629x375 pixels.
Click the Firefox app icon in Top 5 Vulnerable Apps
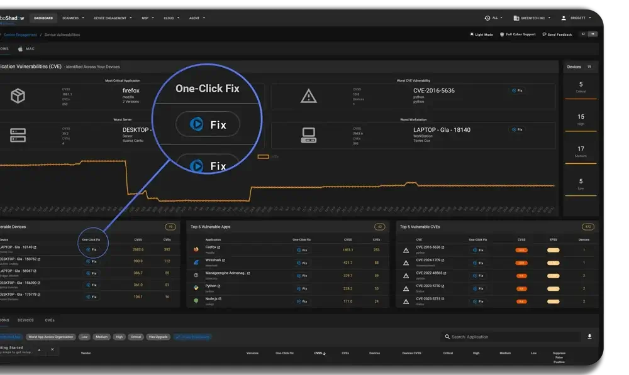(x=196, y=249)
